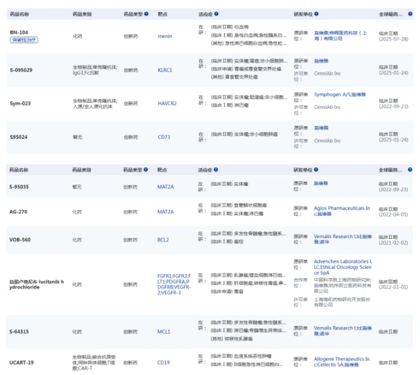Select the CD73 target link
This screenshot has width=420, height=375.
[x=164, y=137]
